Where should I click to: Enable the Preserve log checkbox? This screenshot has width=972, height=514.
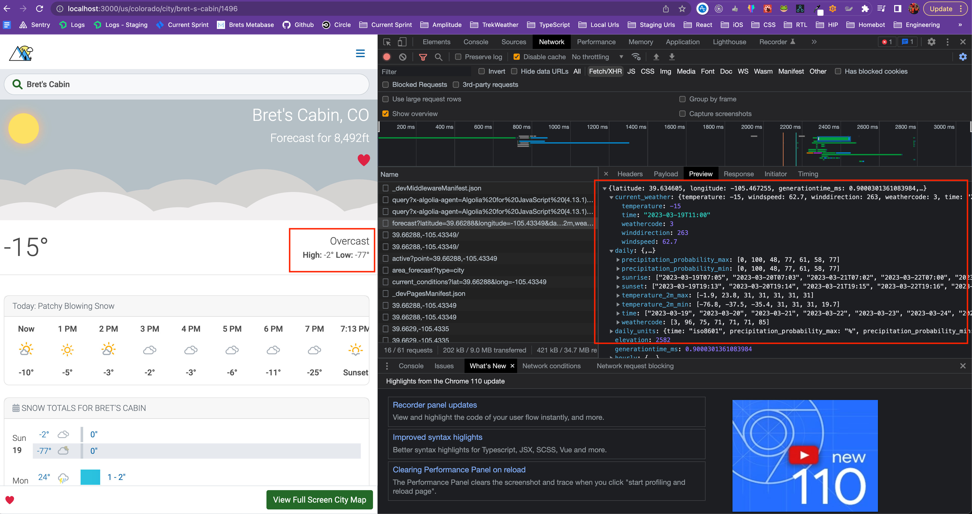tap(458, 57)
